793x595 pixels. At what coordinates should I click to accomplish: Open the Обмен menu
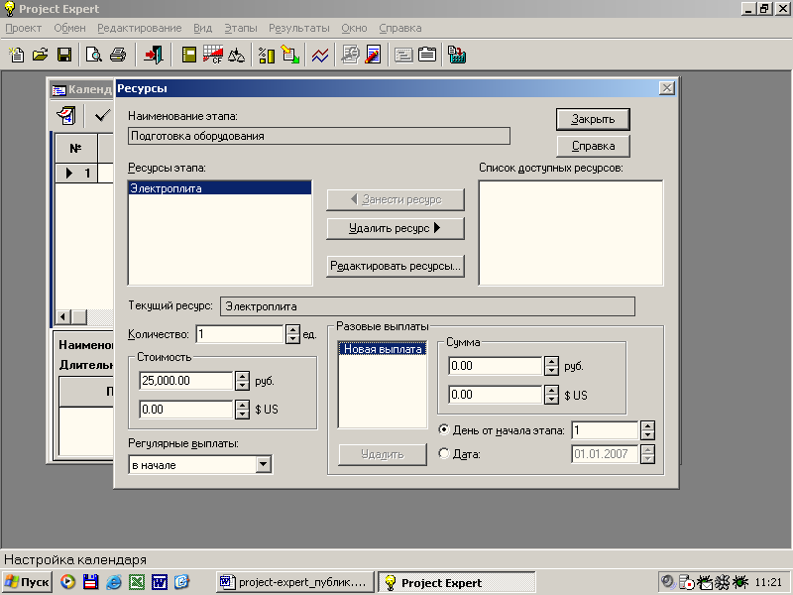click(x=69, y=28)
